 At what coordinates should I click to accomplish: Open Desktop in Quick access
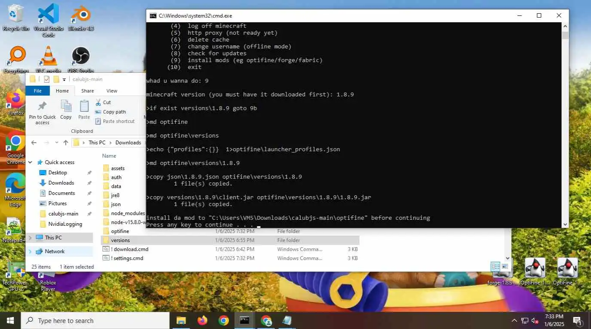point(58,173)
